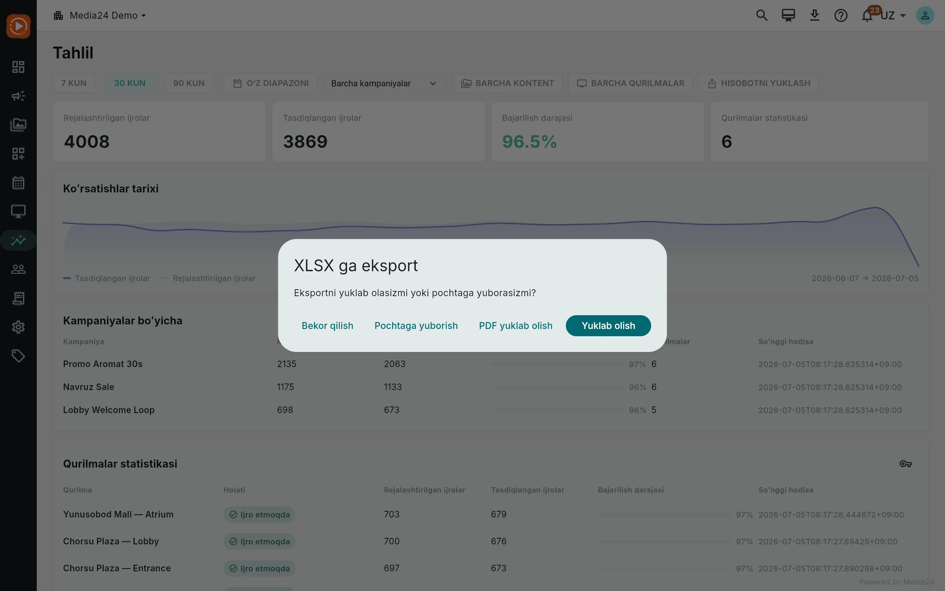The image size is (945, 591).
Task: Open campaigns megaphone icon in sidebar
Action: click(18, 96)
